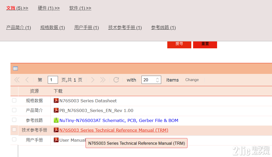Screen dimensions: 272x157
Task: Click the red 搜寻 search button
Action: [179, 45]
